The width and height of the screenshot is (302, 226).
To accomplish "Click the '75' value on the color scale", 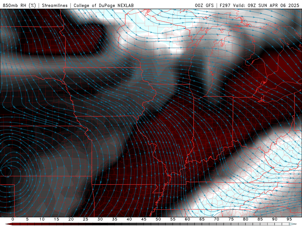I will [231, 219].
